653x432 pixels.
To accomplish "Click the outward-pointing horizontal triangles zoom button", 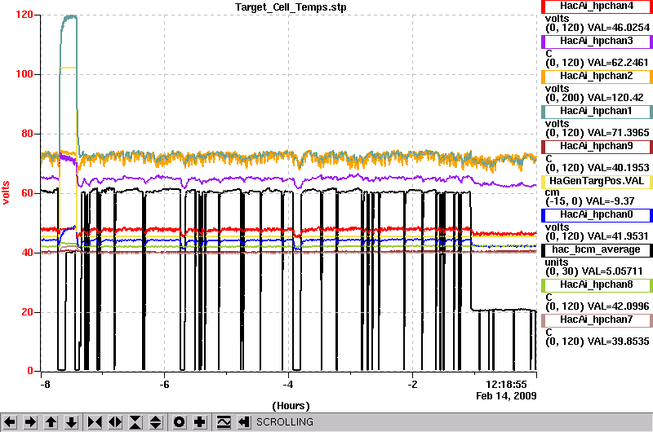I will pyautogui.click(x=115, y=422).
